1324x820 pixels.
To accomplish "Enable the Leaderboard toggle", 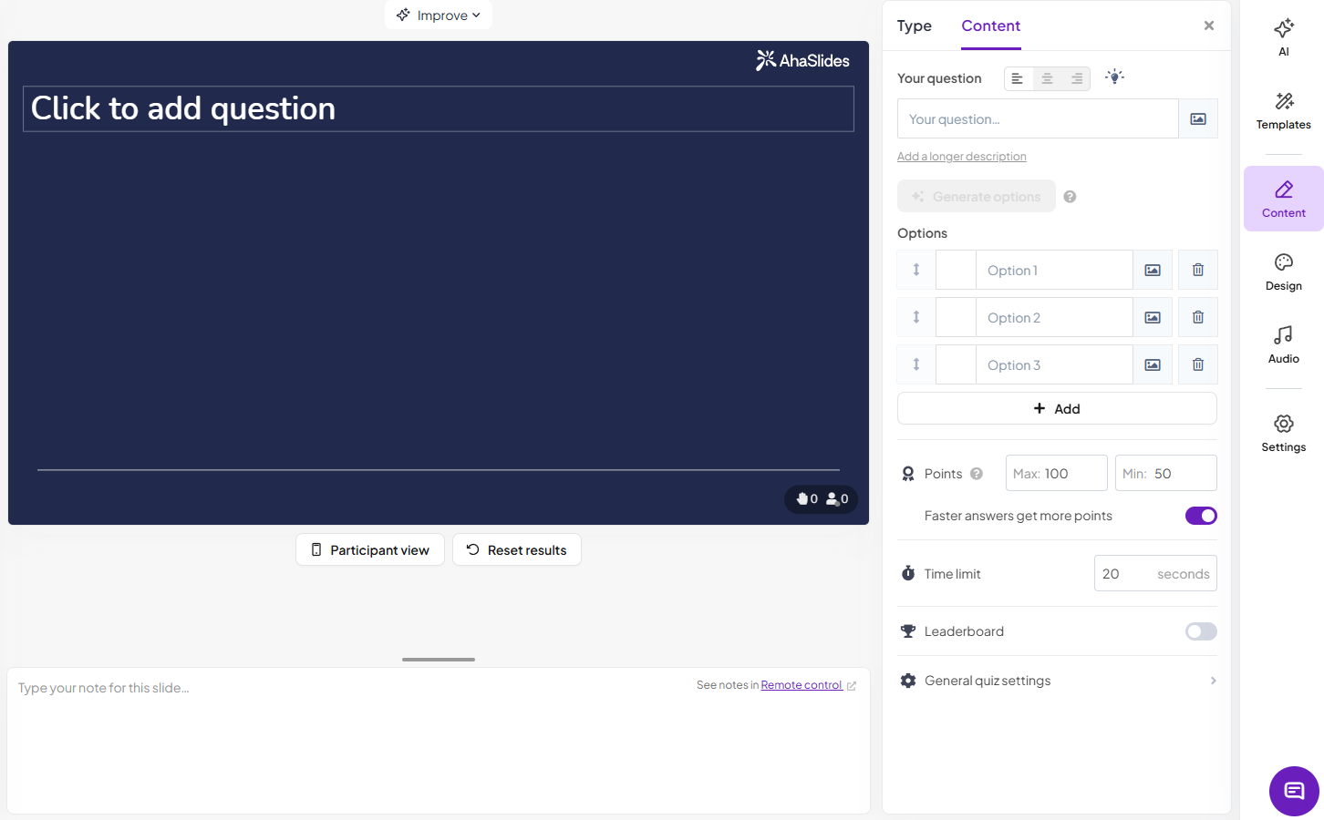I will 1200,631.
